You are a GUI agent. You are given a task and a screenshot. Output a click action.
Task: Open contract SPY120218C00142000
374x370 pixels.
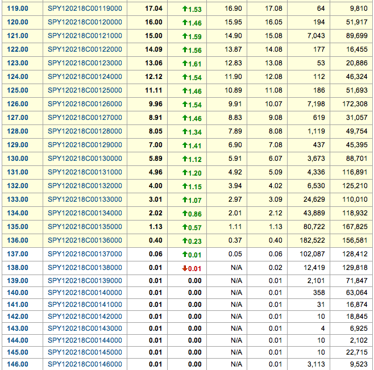click(85, 317)
